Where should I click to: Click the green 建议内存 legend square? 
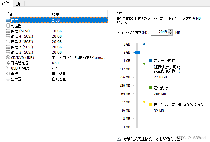(150, 88)
